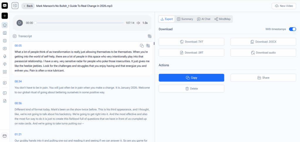Download the transcript as .DOCX
Image resolution: width=300 pixels, height=142 pixels.
click(263, 42)
